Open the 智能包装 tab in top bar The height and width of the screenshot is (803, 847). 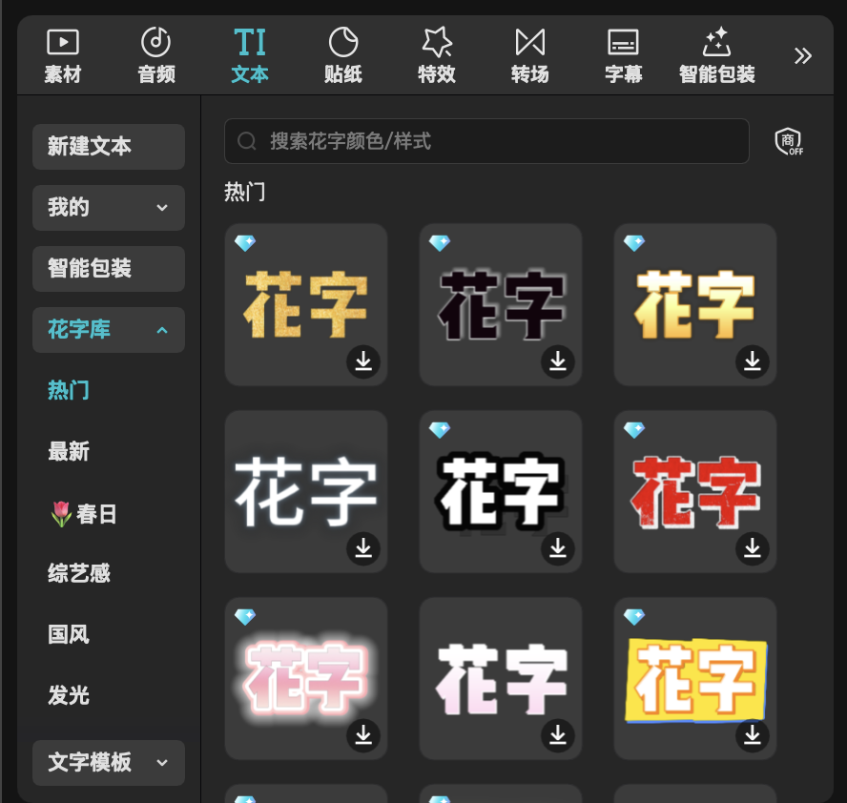click(x=717, y=56)
